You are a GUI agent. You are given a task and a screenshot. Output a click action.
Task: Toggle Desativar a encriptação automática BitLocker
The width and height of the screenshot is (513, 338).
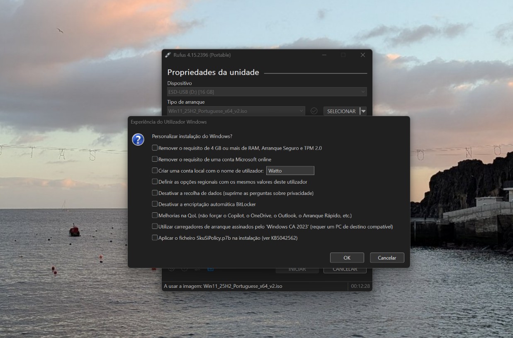click(x=155, y=204)
